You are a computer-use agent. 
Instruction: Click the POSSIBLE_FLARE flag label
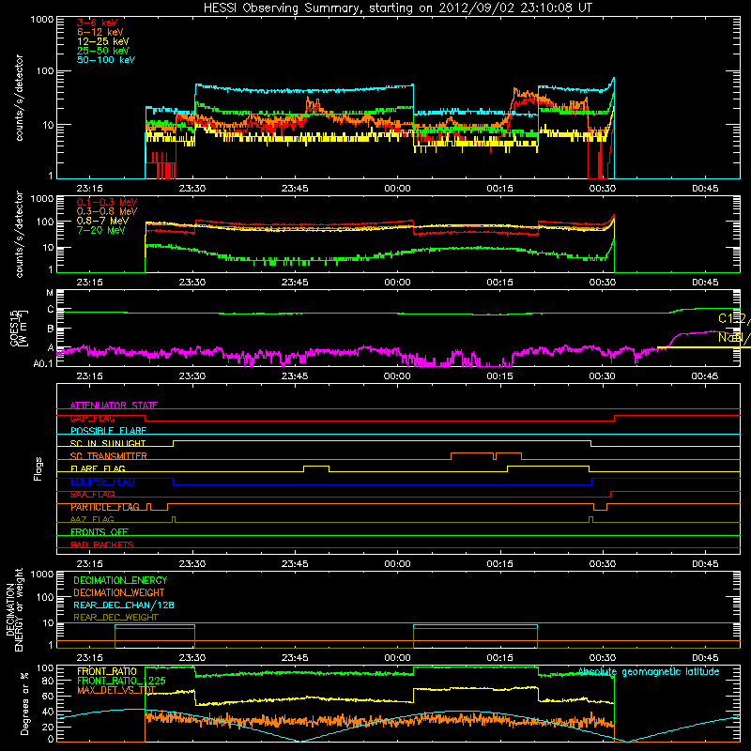pyautogui.click(x=108, y=431)
